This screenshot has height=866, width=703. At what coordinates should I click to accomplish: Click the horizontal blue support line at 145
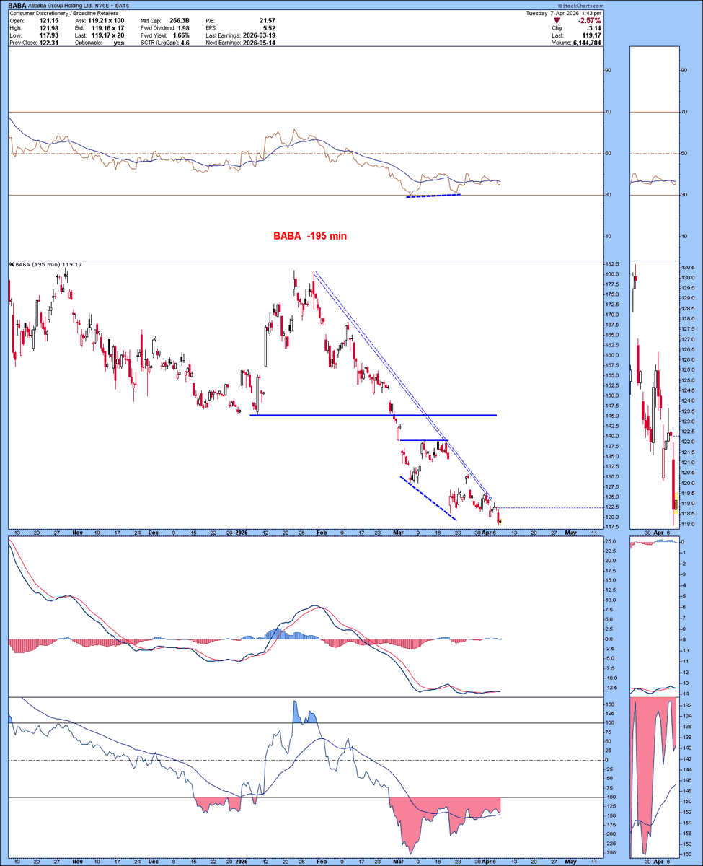click(373, 415)
